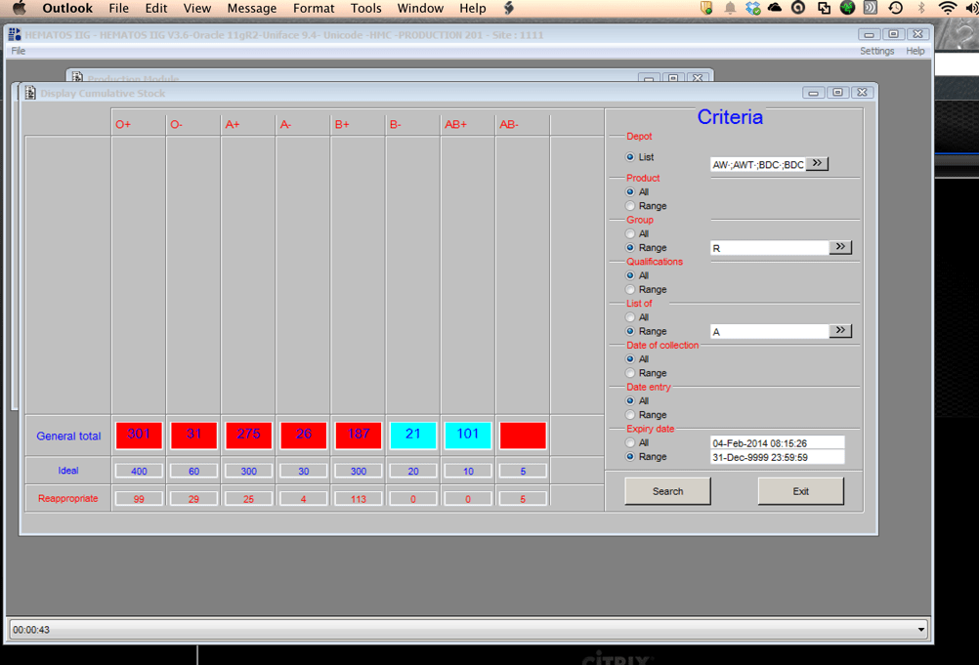The height and width of the screenshot is (665, 979).
Task: Select All under Expiry date
Action: tap(630, 443)
